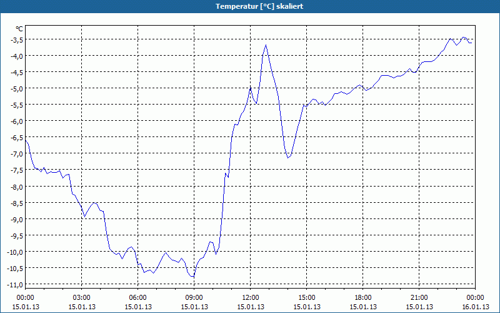The width and height of the screenshot is (500, 313).
Task: Click the 15:00 time axis label
Action: point(307,298)
